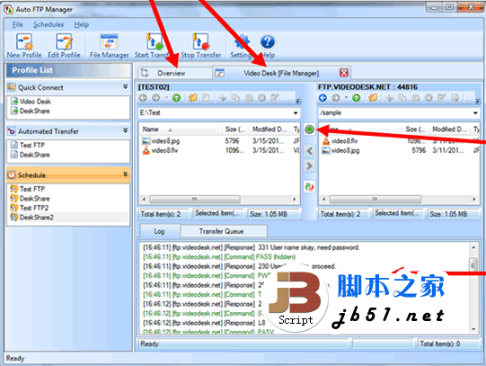This screenshot has height=366, width=486.
Task: Go forward in the FTP.VIDEODESK.NET pane
Action: (336, 98)
